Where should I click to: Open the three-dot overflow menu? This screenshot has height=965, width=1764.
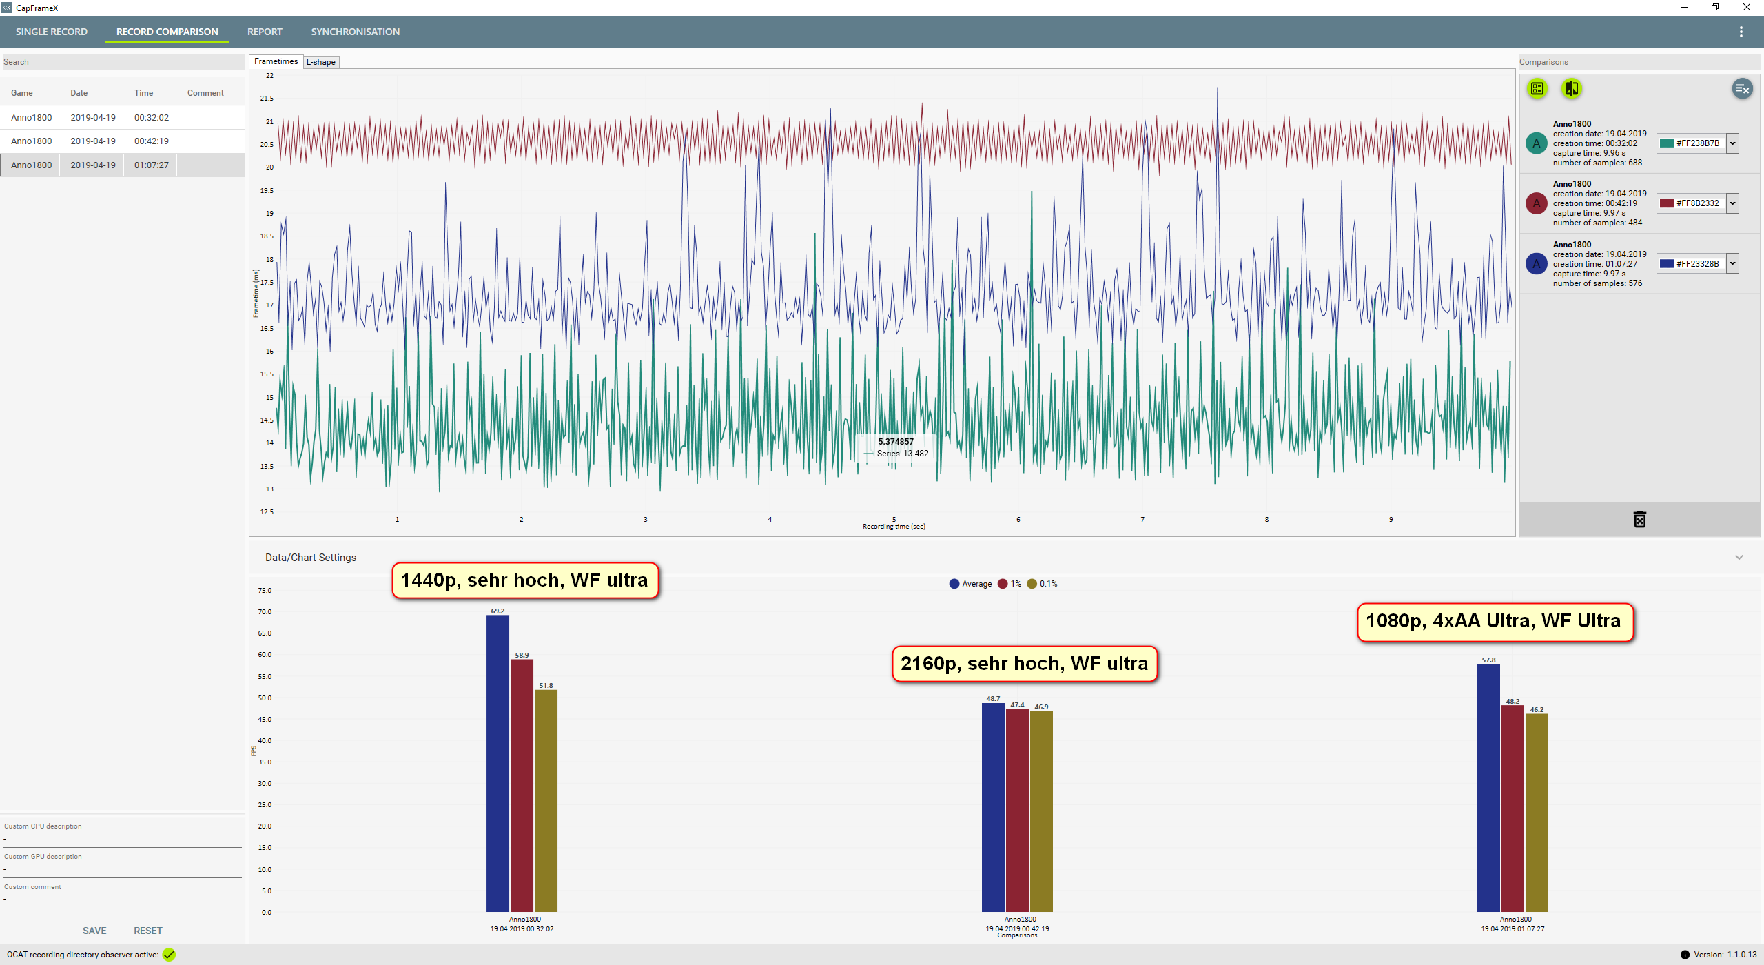point(1741,32)
